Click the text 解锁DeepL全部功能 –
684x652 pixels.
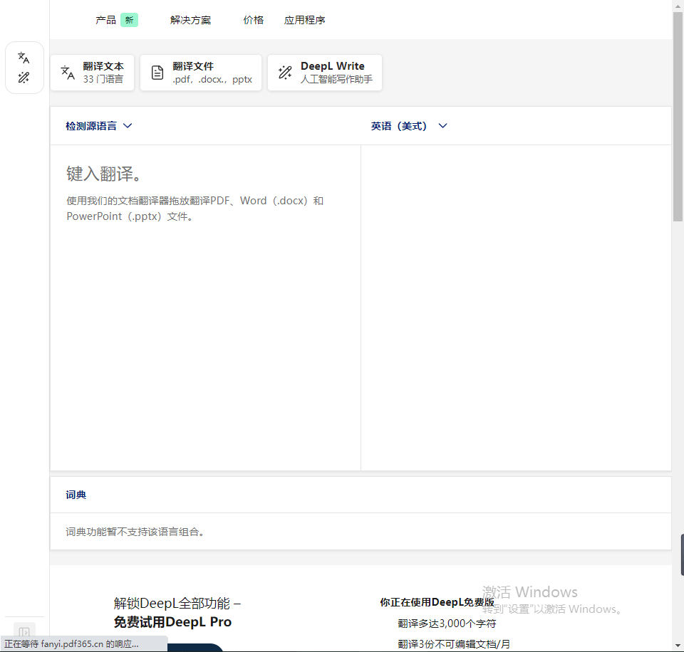[x=177, y=604]
